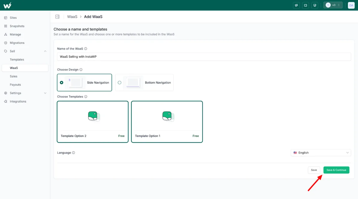The image size is (358, 199).
Task: Click the Sell tag icon
Action: point(6,51)
